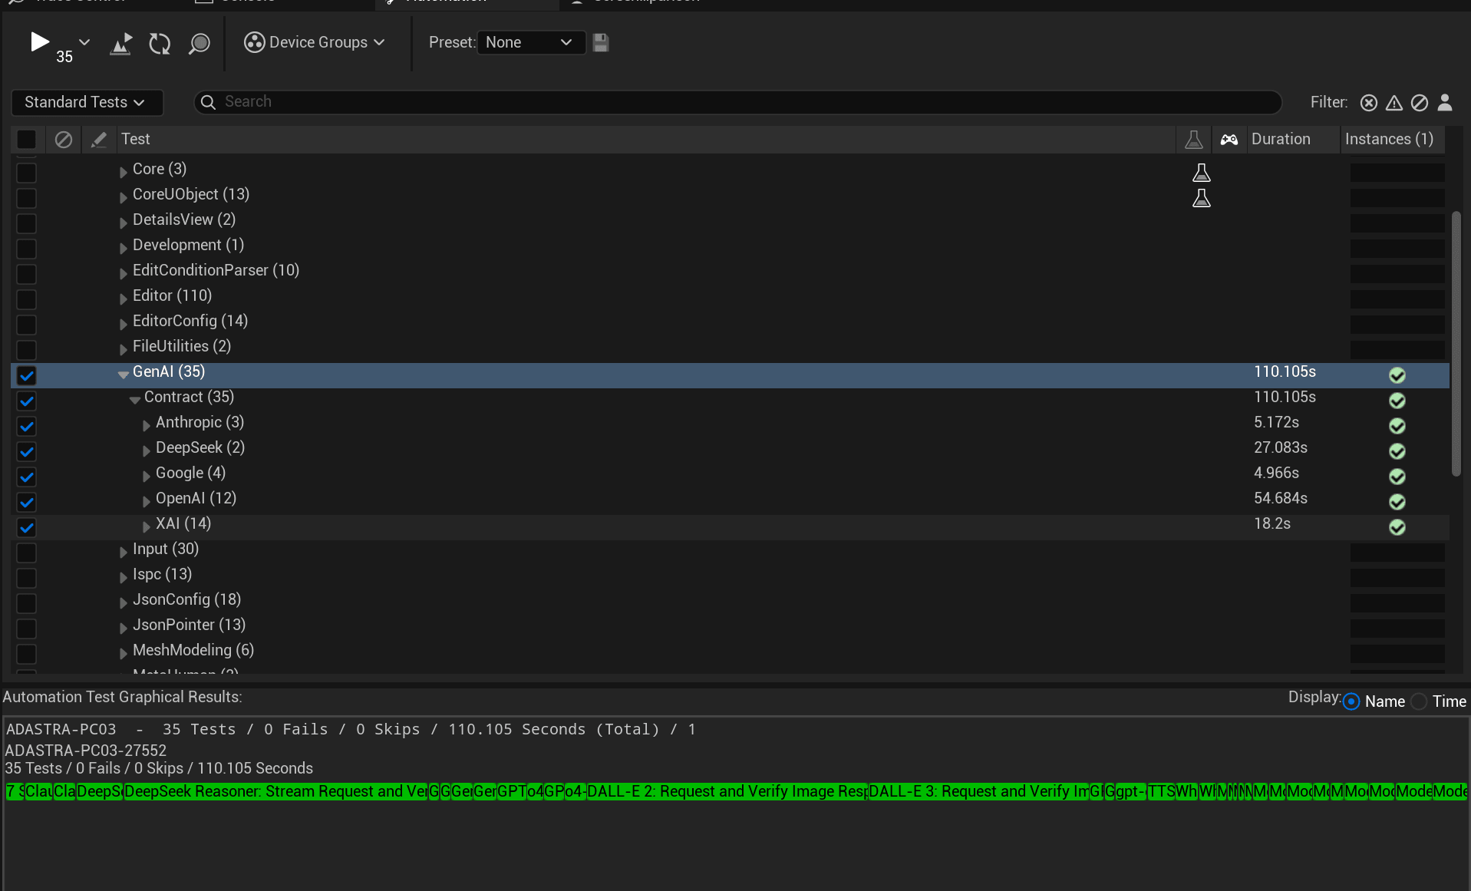The width and height of the screenshot is (1471, 891).
Task: Refresh the test list with the circular arrows
Action: pyautogui.click(x=160, y=43)
